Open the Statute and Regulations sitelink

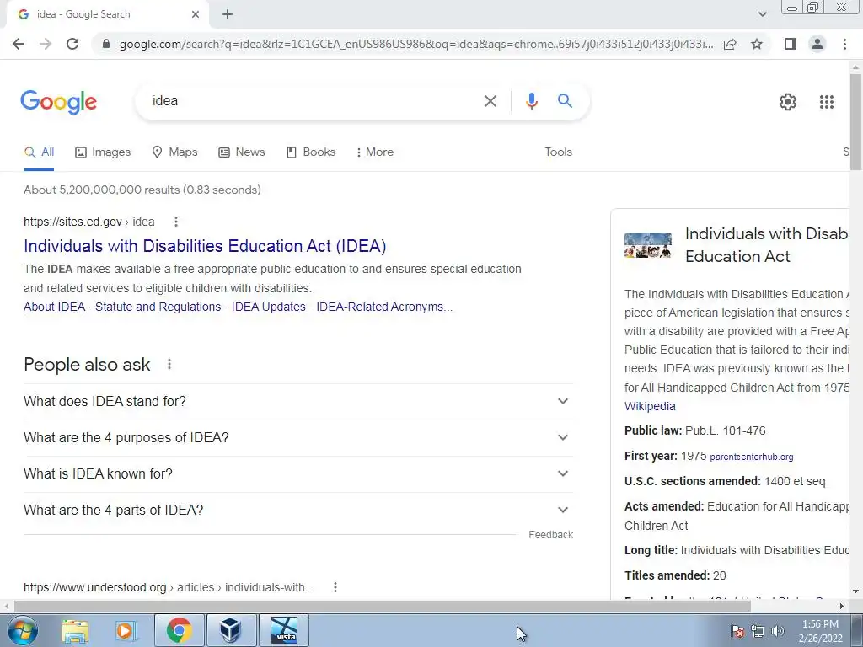(158, 307)
